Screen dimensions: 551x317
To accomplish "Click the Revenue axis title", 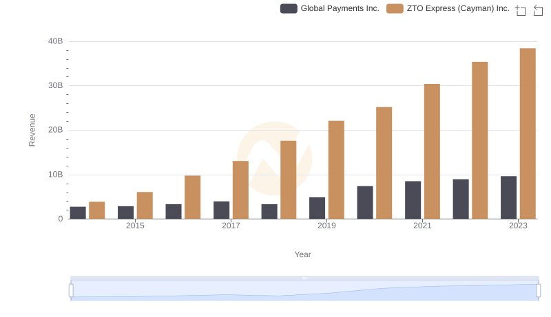I will coord(32,130).
